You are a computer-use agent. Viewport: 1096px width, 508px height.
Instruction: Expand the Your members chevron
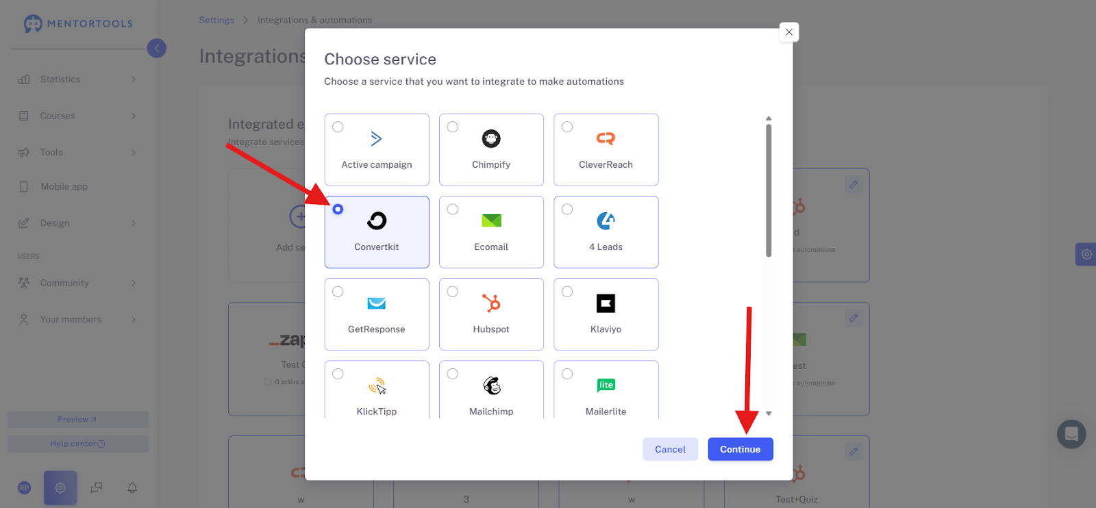point(134,320)
